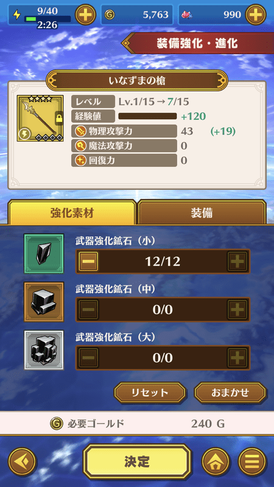This screenshot has height=487, width=274.
Task: Tap the plus icon next to 990 gems
Action: pyautogui.click(x=256, y=14)
